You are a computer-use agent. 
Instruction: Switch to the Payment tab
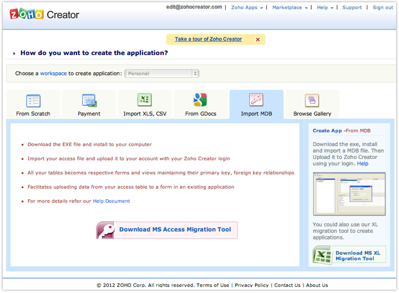pyautogui.click(x=89, y=104)
